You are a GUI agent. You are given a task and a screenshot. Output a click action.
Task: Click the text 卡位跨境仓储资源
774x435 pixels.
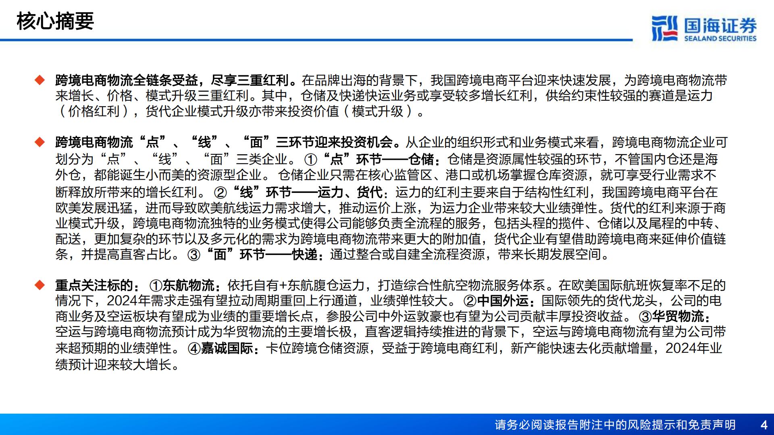317,348
